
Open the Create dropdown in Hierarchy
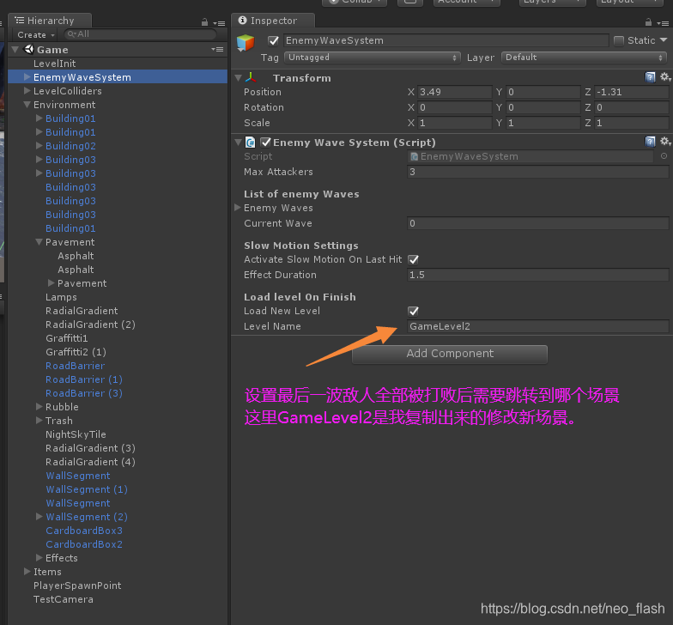(x=36, y=34)
